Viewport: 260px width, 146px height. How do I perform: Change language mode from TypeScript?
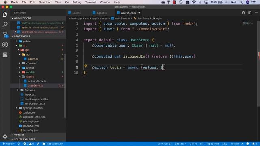click(212, 144)
